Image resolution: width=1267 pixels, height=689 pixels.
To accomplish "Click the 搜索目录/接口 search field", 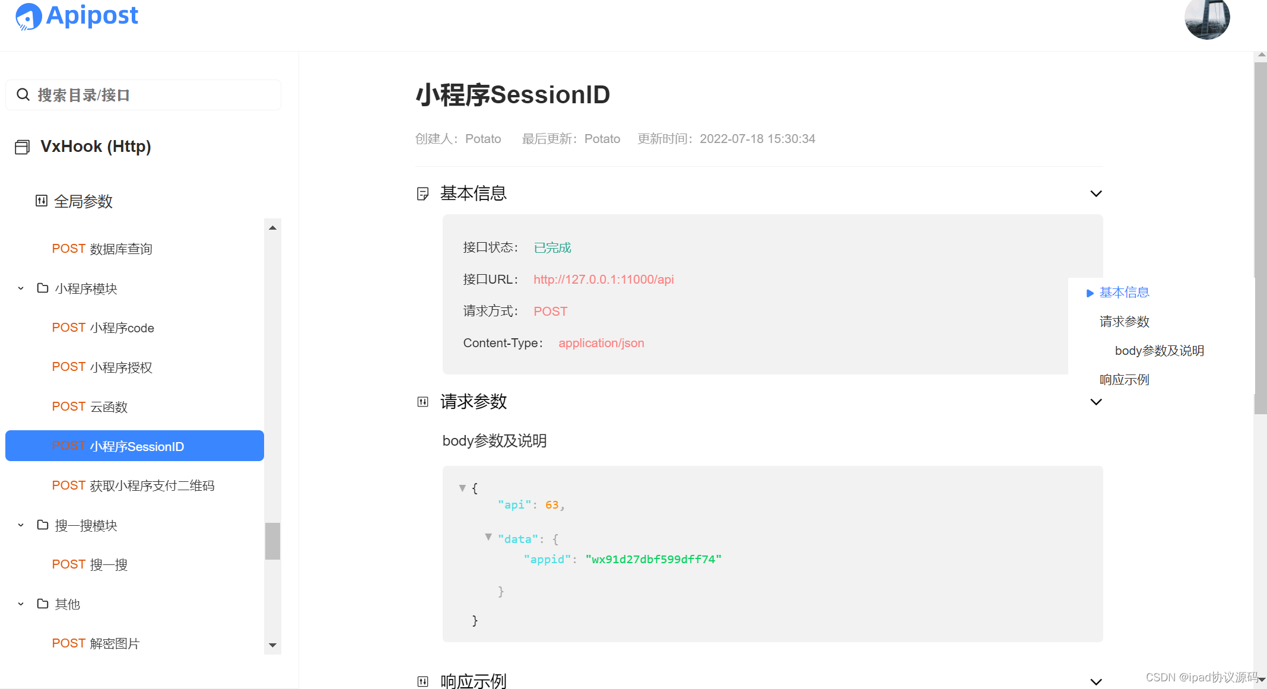I will [154, 95].
